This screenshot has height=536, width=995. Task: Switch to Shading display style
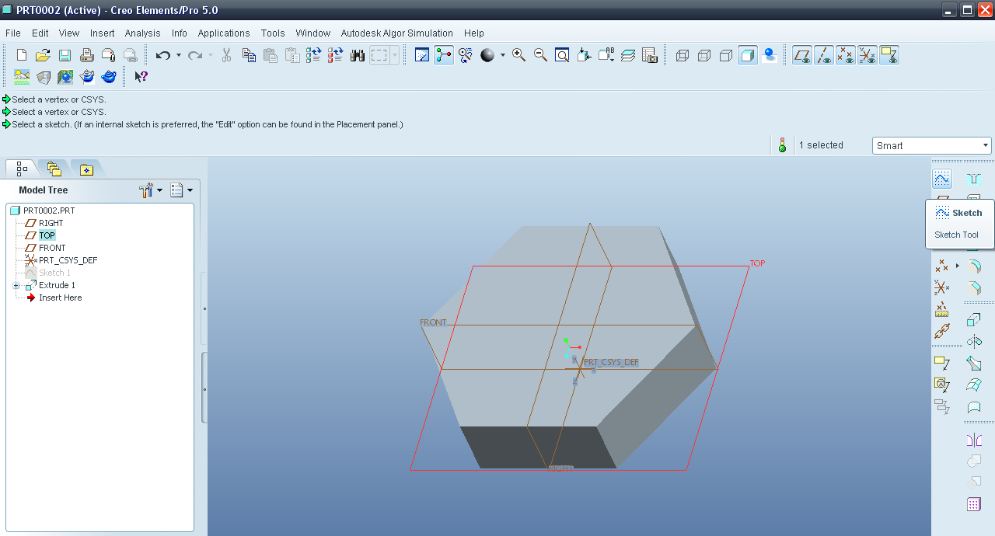(748, 55)
